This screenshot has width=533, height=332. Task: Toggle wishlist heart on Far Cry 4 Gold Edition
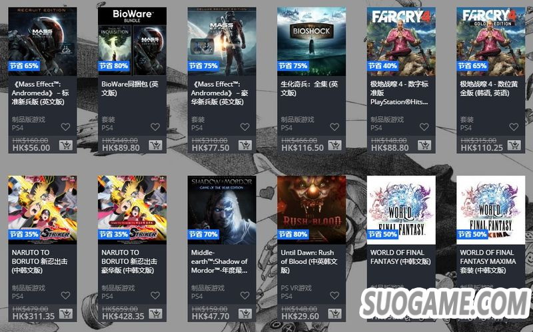coord(514,127)
